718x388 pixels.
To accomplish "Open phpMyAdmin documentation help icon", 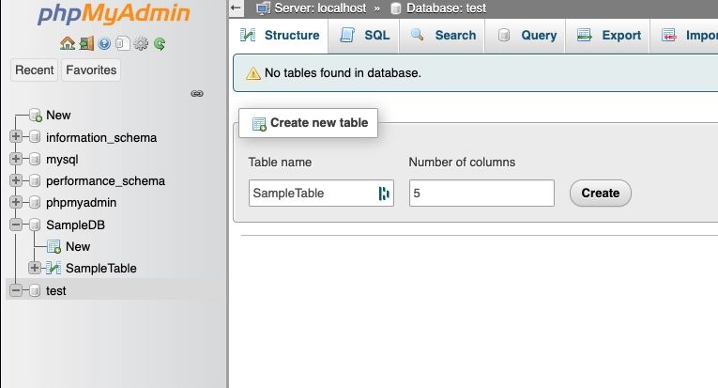I will [104, 43].
